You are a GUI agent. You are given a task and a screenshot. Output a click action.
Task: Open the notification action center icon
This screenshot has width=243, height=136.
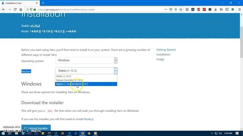point(237,133)
